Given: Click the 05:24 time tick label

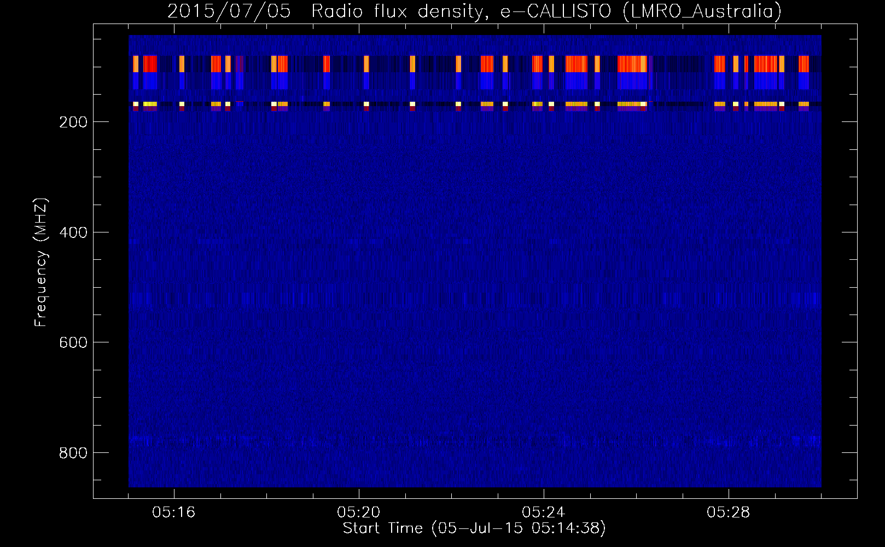Looking at the screenshot, I should (x=544, y=513).
